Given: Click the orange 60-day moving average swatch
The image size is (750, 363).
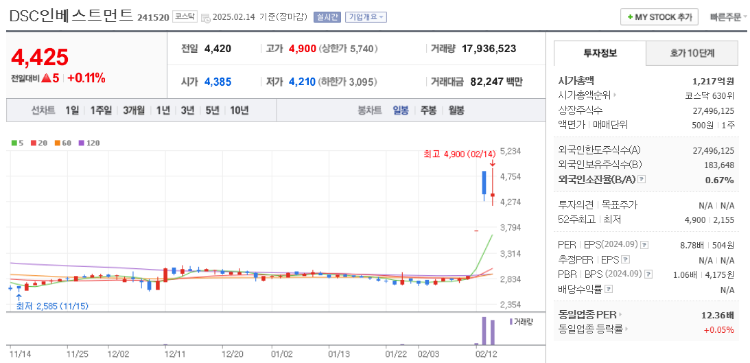Looking at the screenshot, I should click(57, 143).
